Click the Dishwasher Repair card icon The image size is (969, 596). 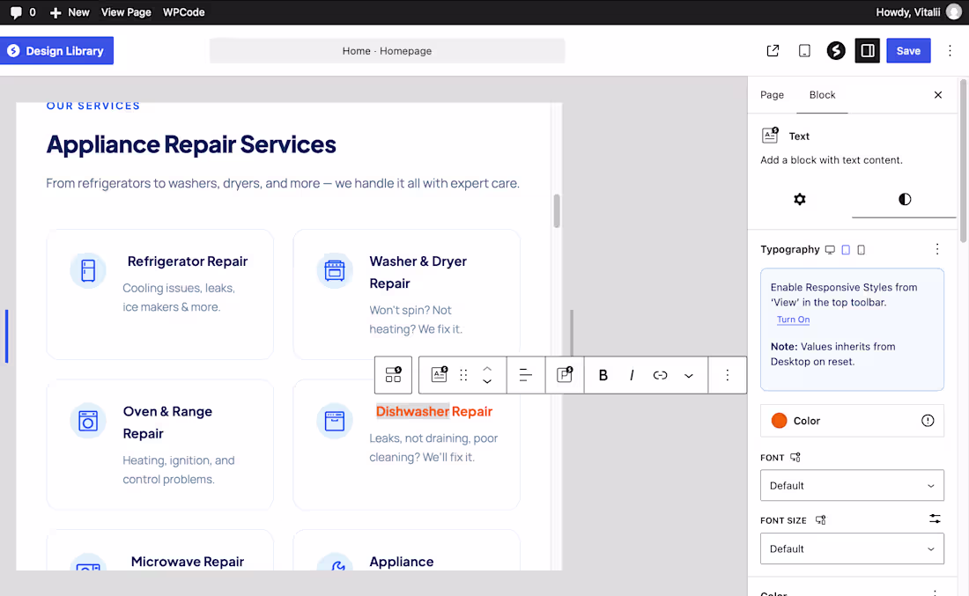click(x=335, y=421)
